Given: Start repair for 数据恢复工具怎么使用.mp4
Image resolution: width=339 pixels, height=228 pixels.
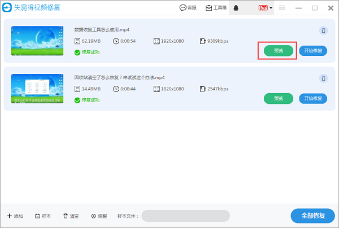Looking at the screenshot, I should [x=313, y=51].
